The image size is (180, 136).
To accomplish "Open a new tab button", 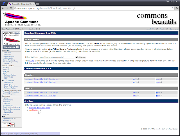I will pos(37,4).
